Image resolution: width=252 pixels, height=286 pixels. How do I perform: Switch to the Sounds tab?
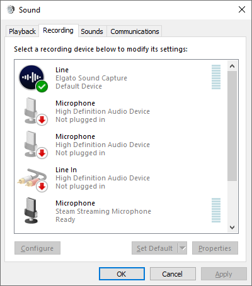click(92, 31)
